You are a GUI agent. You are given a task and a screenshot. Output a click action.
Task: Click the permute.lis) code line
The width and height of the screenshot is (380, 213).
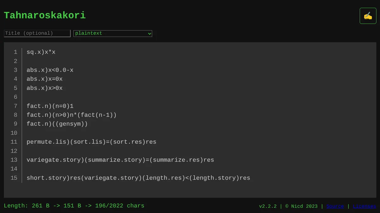92,142
